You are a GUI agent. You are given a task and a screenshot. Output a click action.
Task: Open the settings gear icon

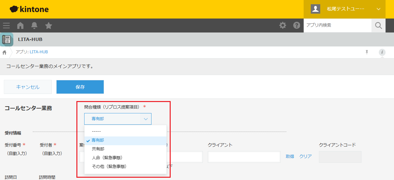click(x=283, y=25)
